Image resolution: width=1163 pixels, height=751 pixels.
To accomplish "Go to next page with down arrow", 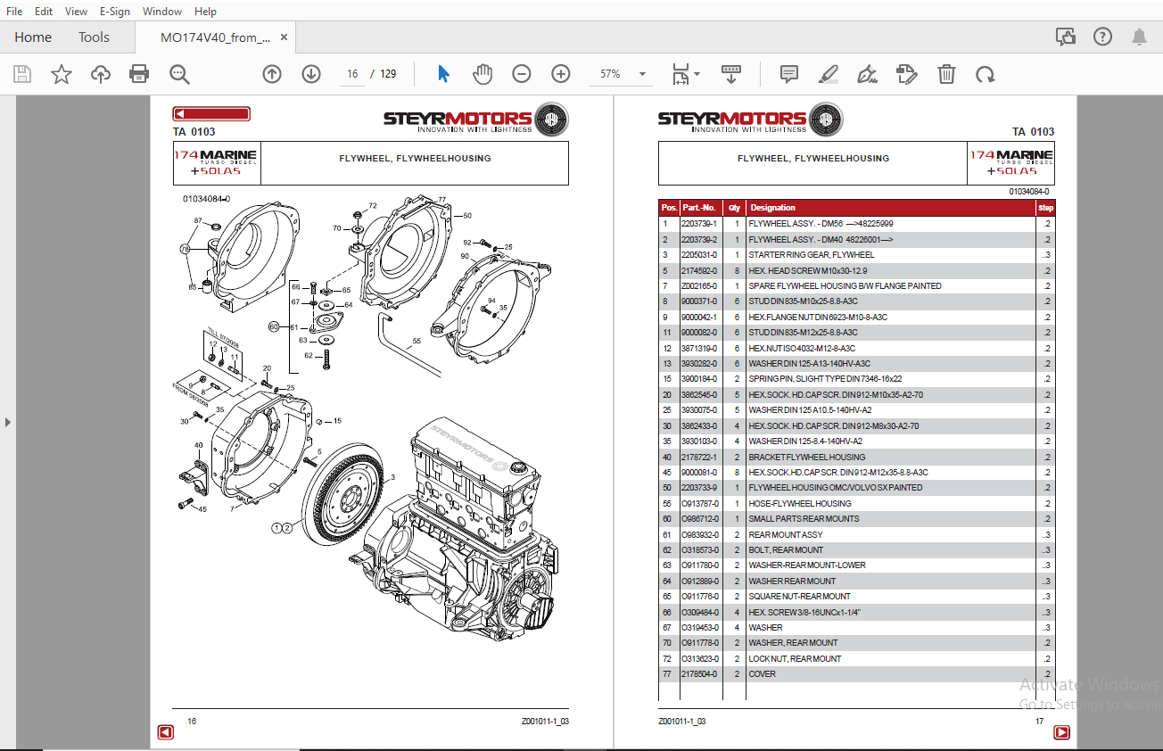I will (x=311, y=74).
